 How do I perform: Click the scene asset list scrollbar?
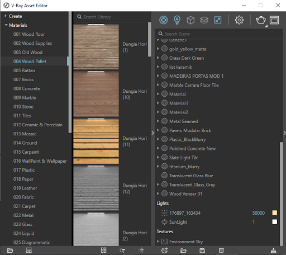tap(282, 194)
